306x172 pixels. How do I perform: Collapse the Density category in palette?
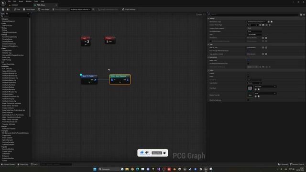coord(1,35)
